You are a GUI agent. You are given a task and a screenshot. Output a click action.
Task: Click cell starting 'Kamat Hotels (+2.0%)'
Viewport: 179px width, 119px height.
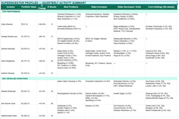[x=99, y=98]
